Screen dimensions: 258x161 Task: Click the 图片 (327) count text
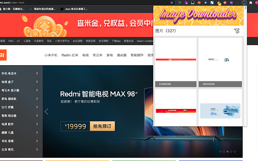(166, 31)
